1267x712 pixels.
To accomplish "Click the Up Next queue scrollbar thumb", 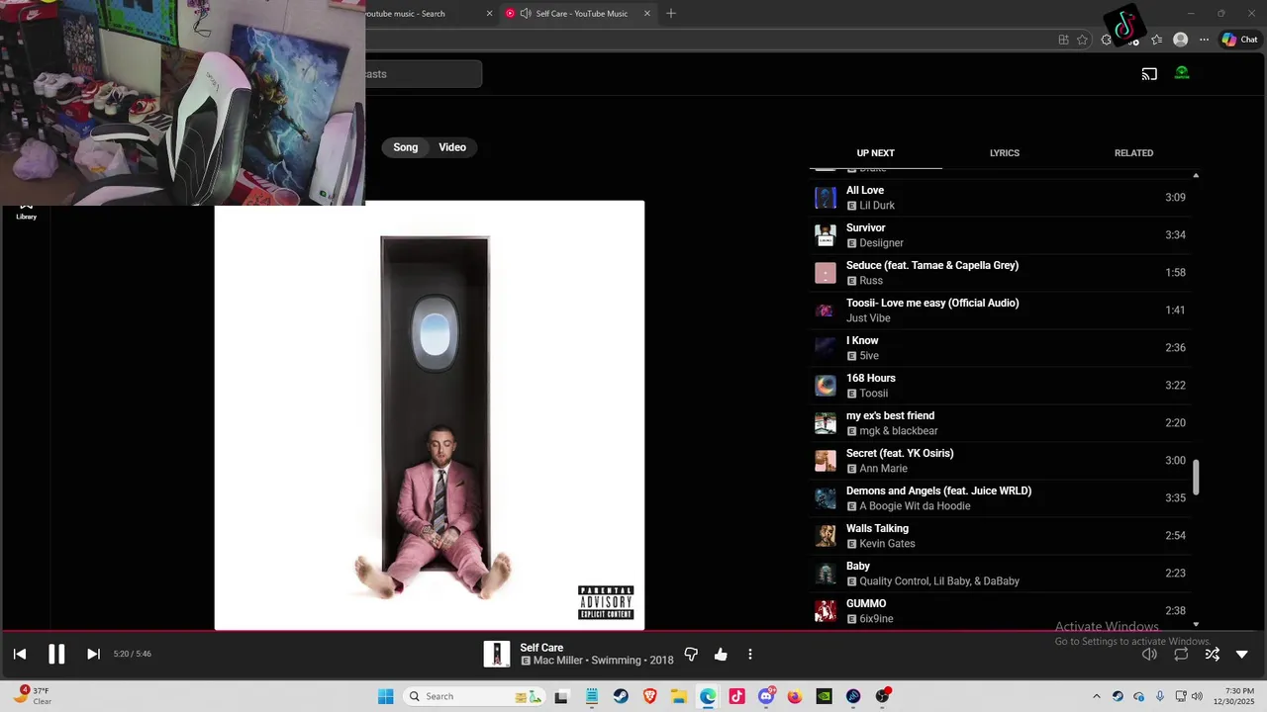I will (1196, 477).
